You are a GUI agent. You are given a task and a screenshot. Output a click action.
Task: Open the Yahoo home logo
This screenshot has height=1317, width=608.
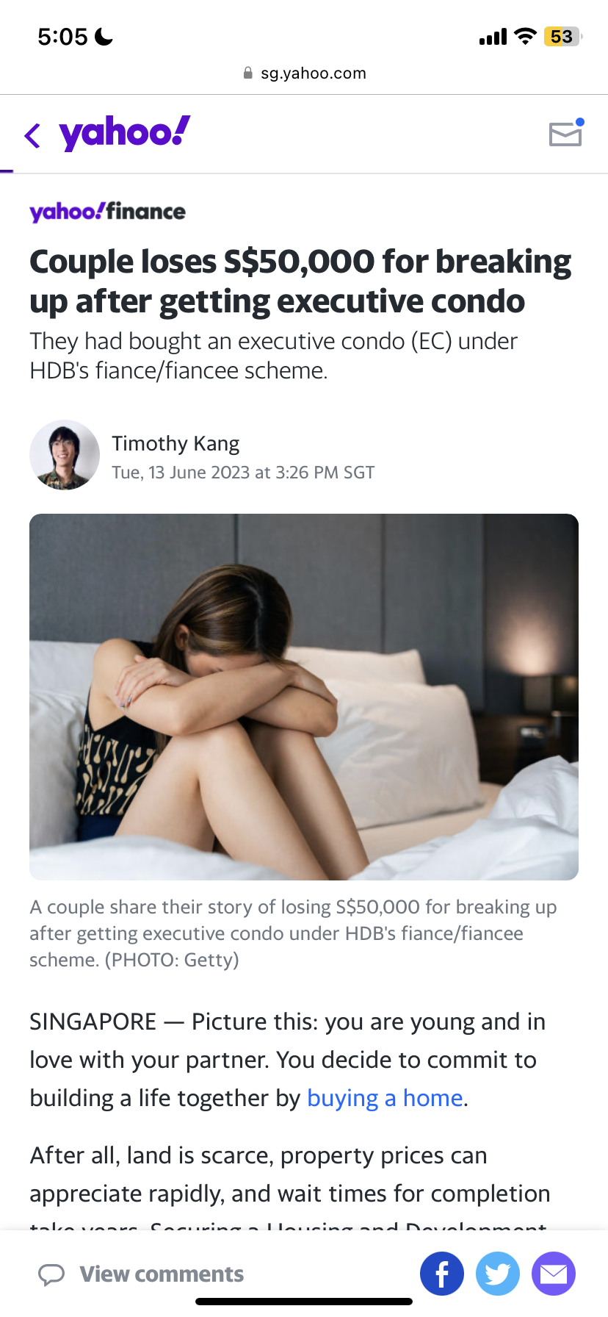[x=125, y=133]
